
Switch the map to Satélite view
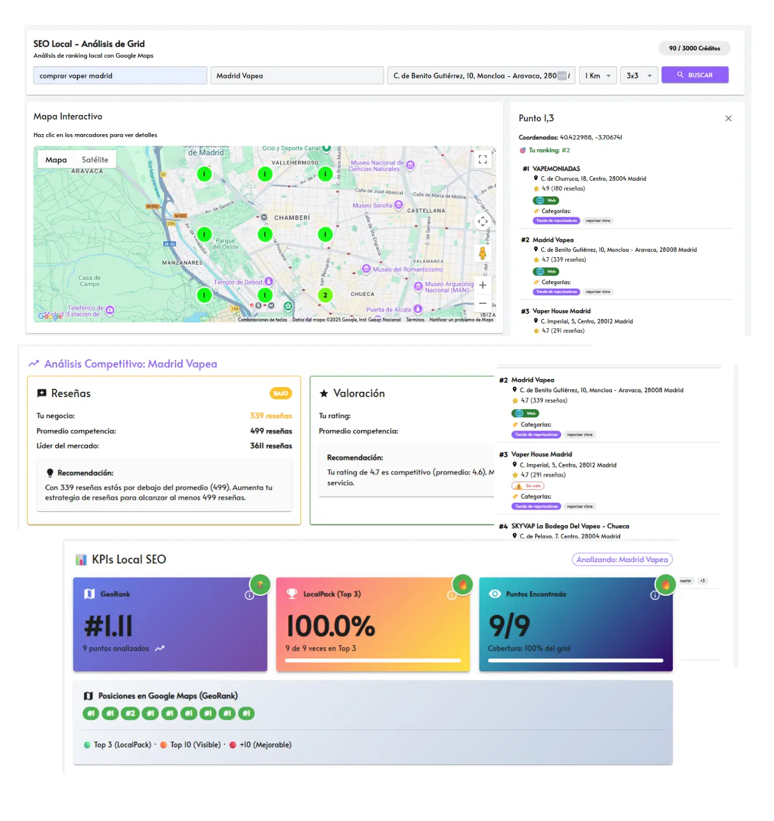click(x=95, y=160)
